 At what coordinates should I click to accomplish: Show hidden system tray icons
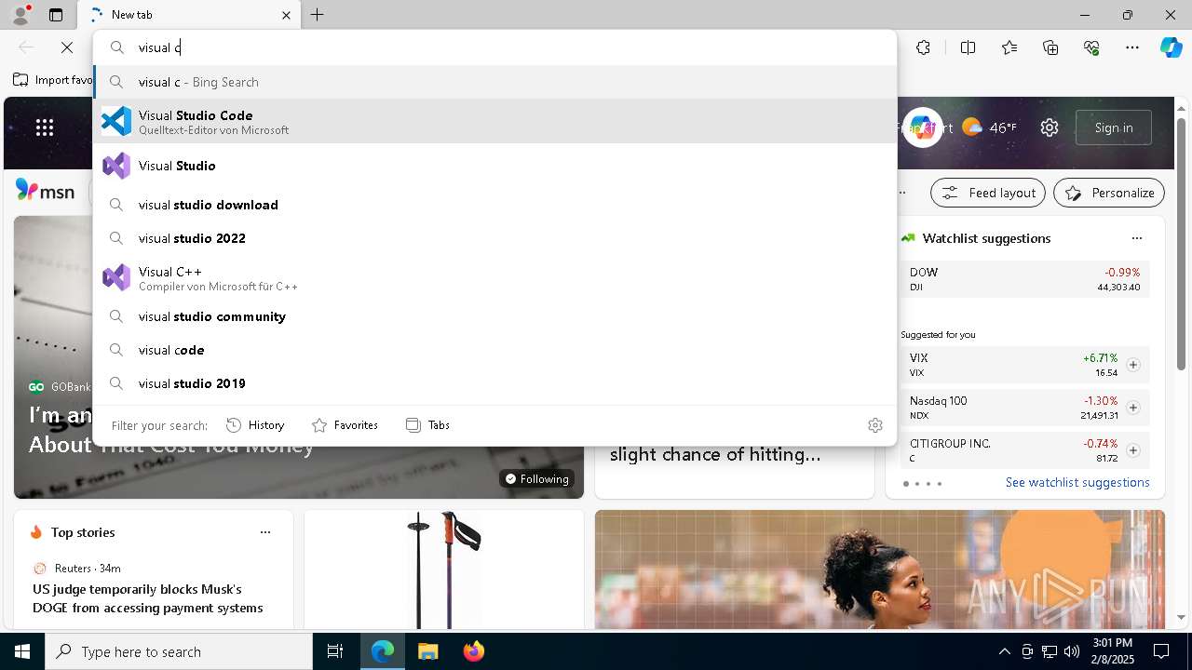[1004, 651]
